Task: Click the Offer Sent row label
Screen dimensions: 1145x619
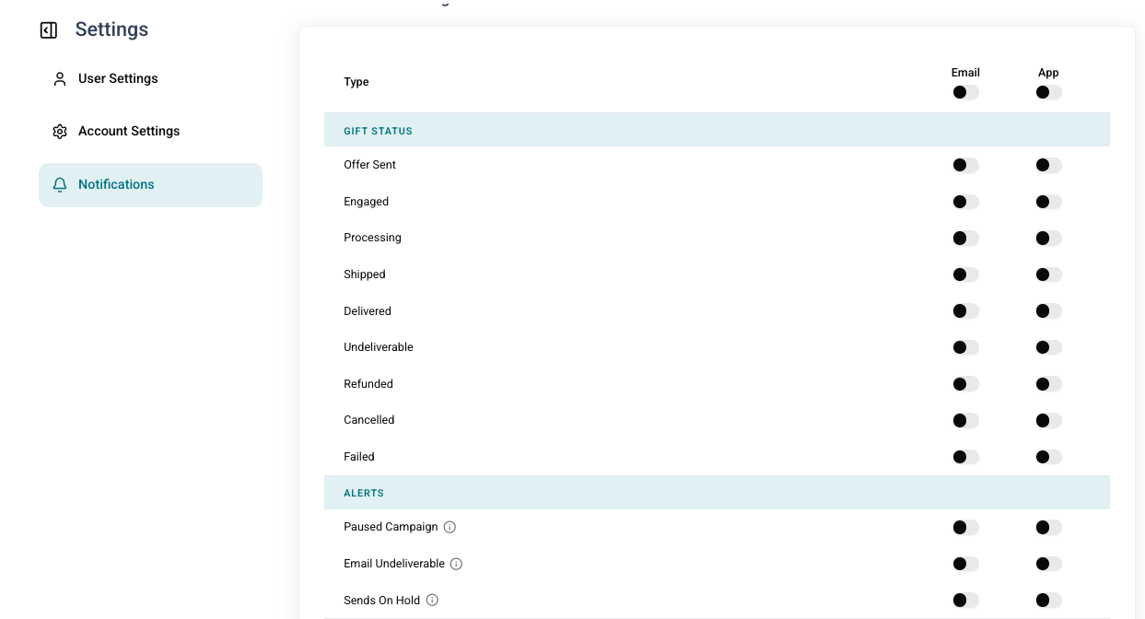Action: point(369,165)
